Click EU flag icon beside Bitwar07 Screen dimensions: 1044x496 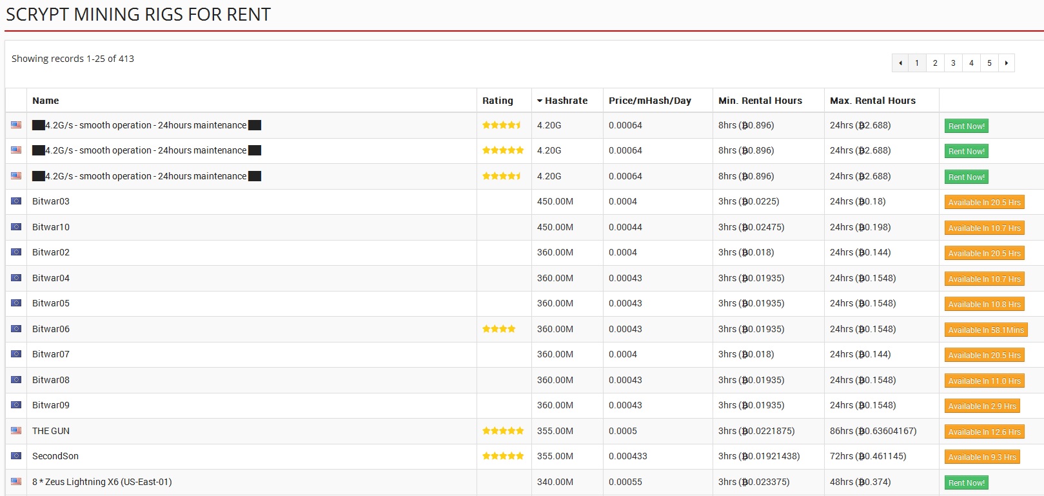16,354
